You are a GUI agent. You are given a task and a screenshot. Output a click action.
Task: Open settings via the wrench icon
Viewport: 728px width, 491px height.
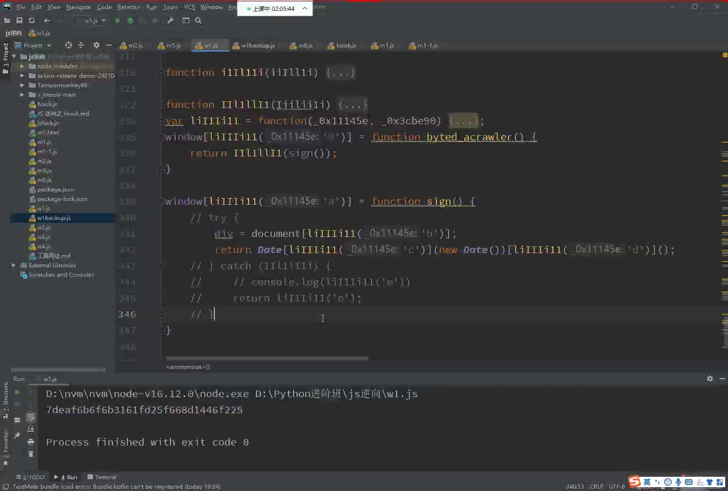[x=170, y=20]
